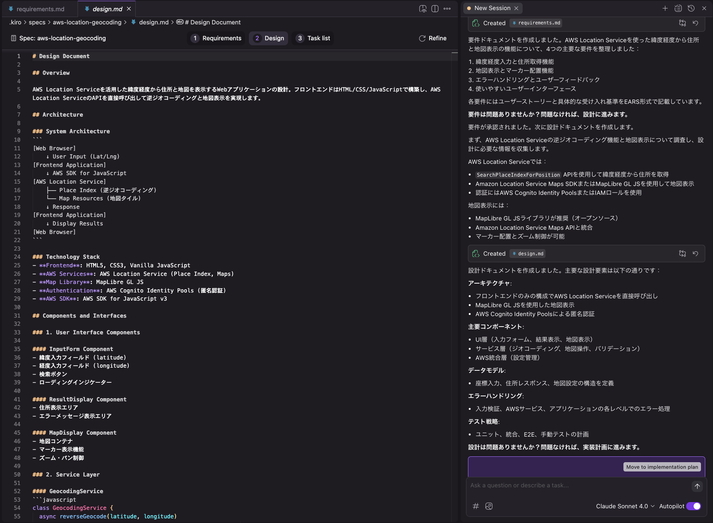Click line number 30 in the gutter
The image size is (713, 523).
tap(17, 307)
